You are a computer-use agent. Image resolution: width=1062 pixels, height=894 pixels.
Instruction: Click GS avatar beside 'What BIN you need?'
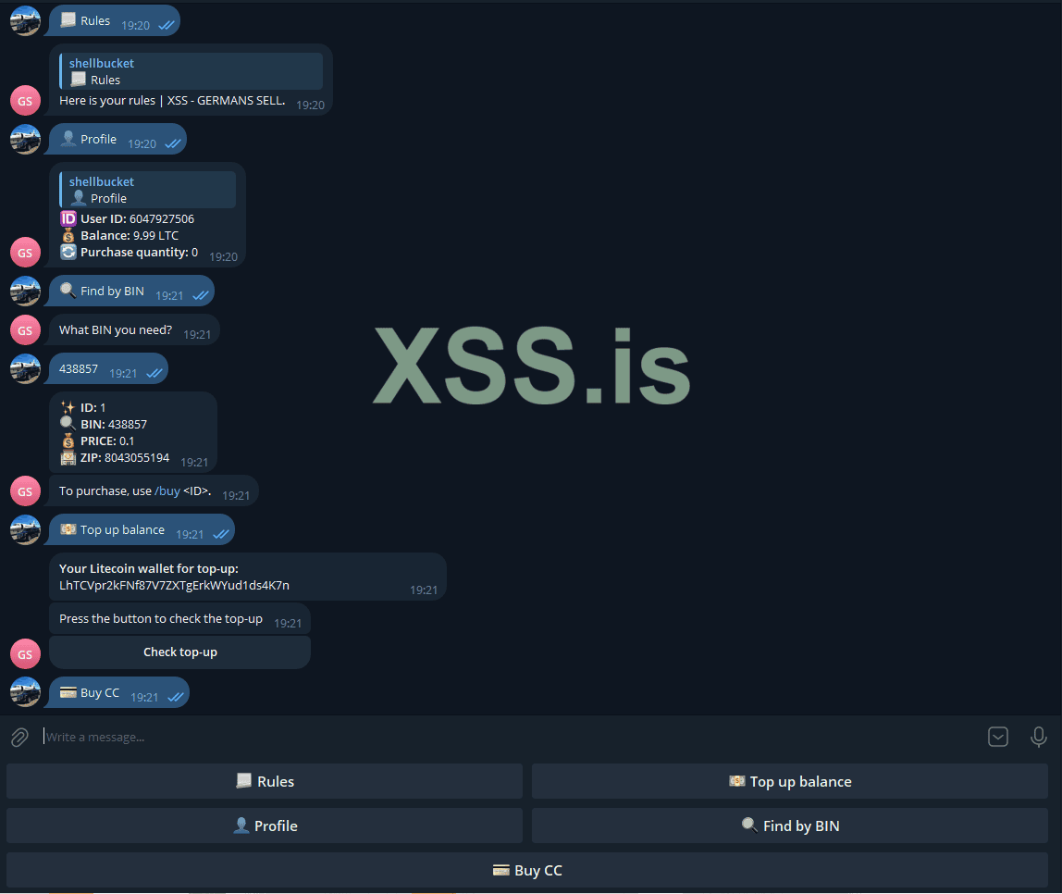[25, 330]
